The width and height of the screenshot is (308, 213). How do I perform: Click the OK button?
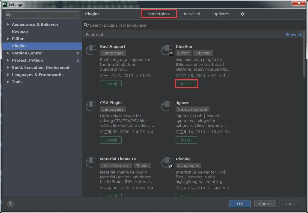(240, 204)
